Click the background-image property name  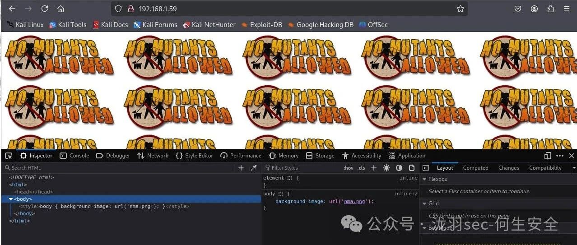299,201
